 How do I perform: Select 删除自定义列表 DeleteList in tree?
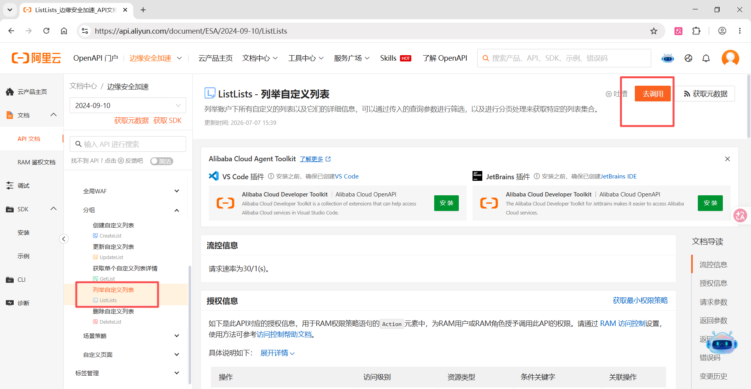pyautogui.click(x=113, y=316)
